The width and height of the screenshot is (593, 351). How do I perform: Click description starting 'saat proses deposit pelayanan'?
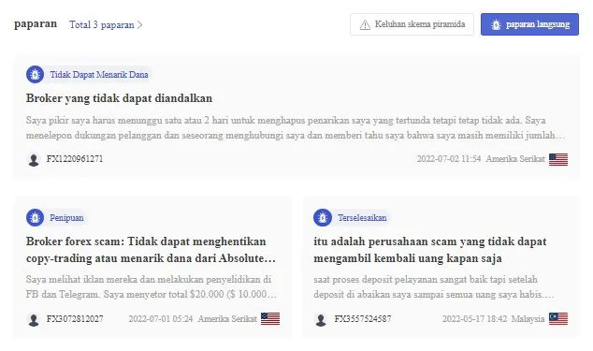coord(434,286)
